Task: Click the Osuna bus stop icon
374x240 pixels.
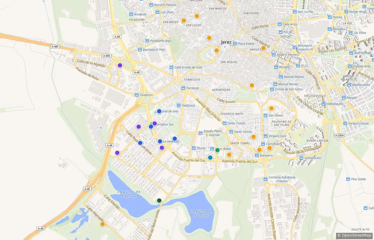Action: point(194,148)
